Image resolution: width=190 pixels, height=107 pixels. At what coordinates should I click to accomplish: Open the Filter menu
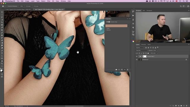tap(49, 1)
